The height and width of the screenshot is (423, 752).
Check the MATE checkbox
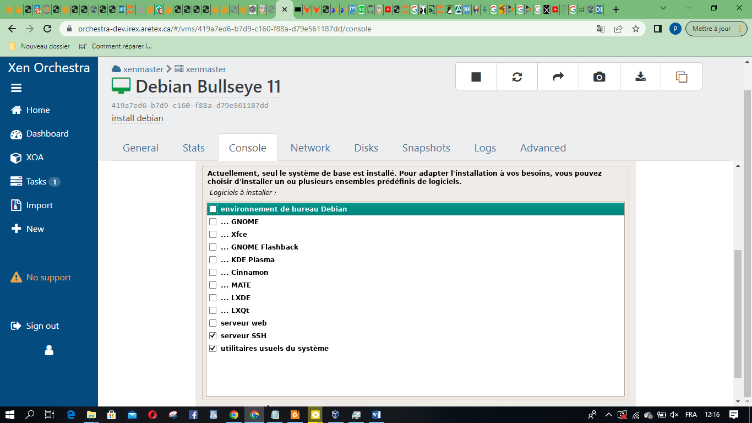click(x=212, y=285)
